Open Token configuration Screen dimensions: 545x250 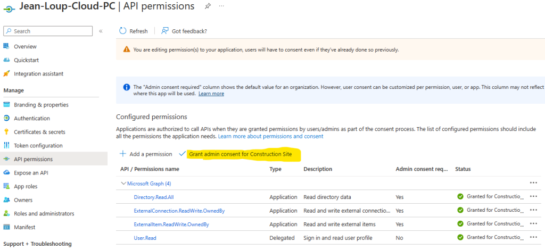point(38,146)
